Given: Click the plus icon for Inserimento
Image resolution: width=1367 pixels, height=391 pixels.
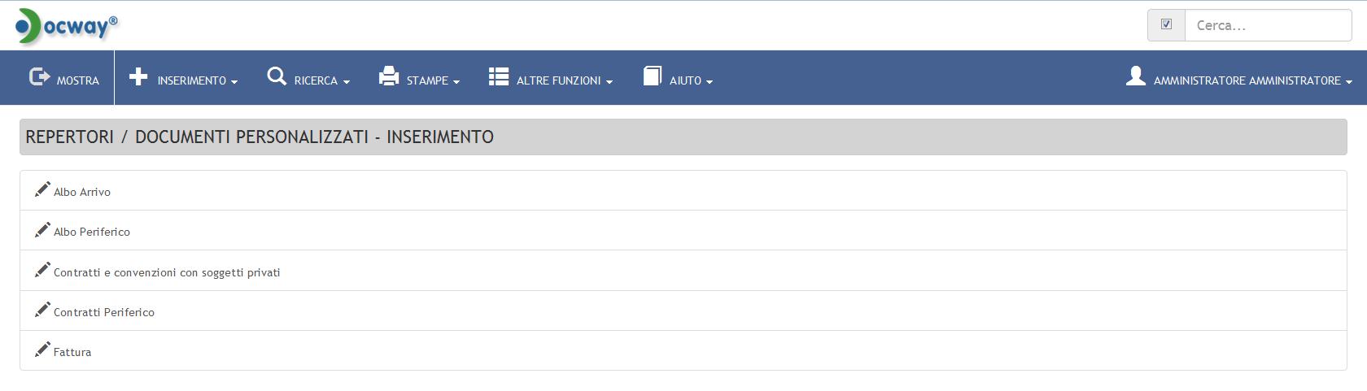Looking at the screenshot, I should [x=138, y=76].
